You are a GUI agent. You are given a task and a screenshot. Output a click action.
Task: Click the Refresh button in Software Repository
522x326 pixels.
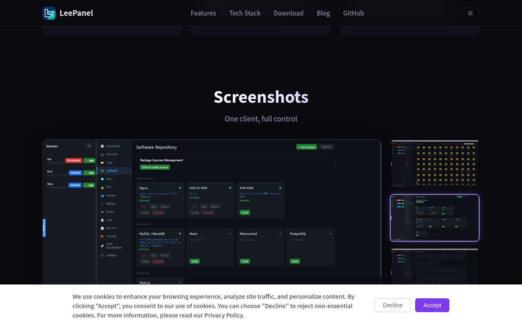tap(327, 147)
